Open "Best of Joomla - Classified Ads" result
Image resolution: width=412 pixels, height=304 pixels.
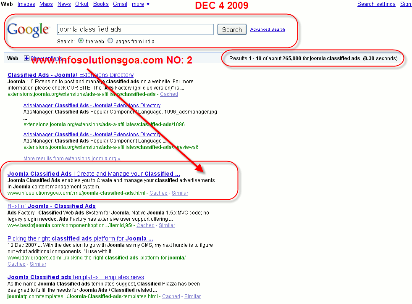pos(52,206)
